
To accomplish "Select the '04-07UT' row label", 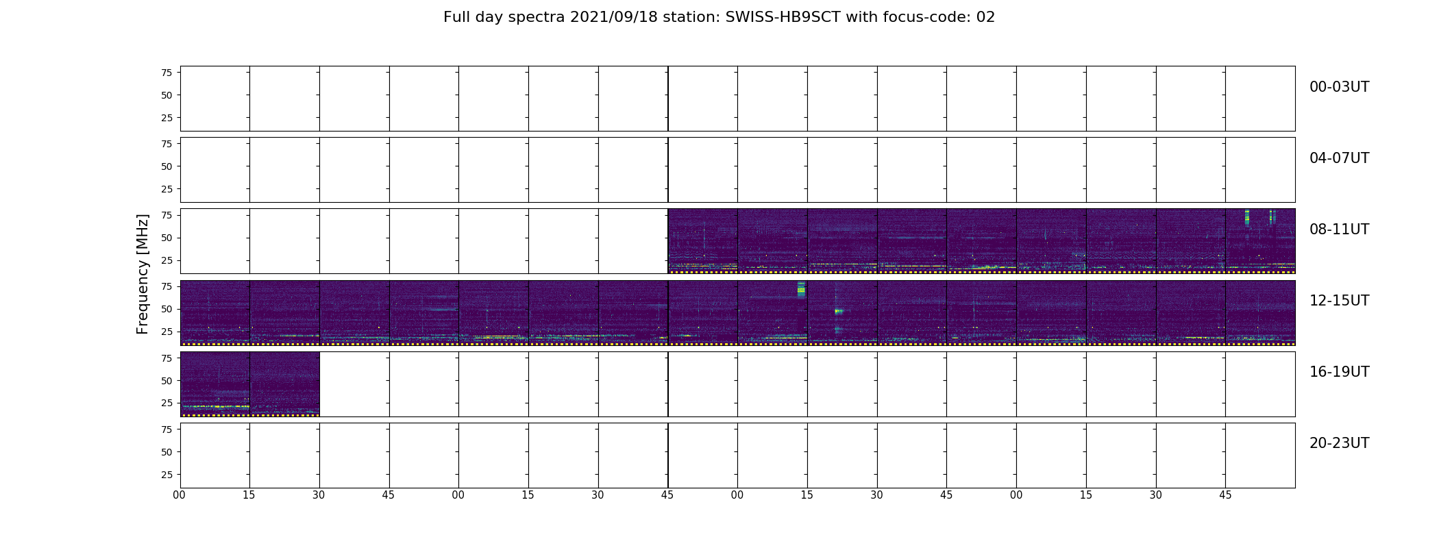I will (1339, 158).
